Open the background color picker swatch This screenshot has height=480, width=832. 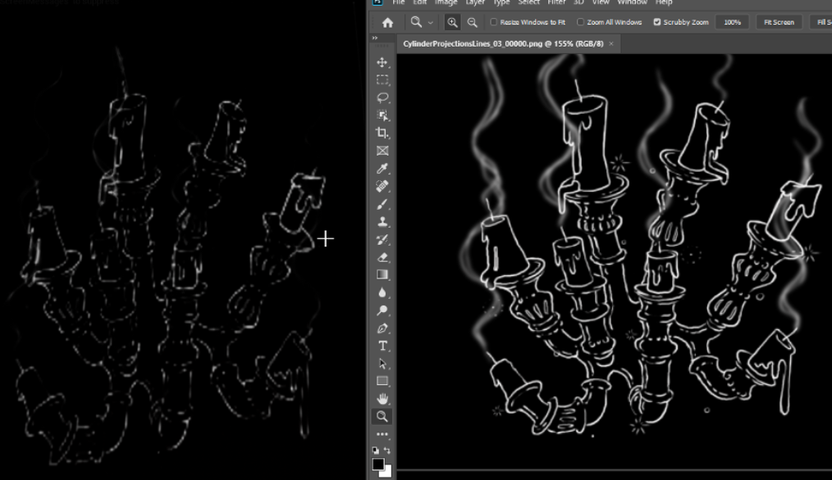(x=388, y=473)
